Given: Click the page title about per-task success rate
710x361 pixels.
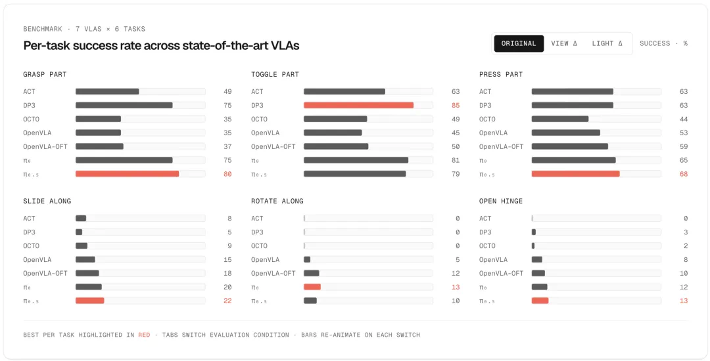Looking at the screenshot, I should pyautogui.click(x=161, y=45).
